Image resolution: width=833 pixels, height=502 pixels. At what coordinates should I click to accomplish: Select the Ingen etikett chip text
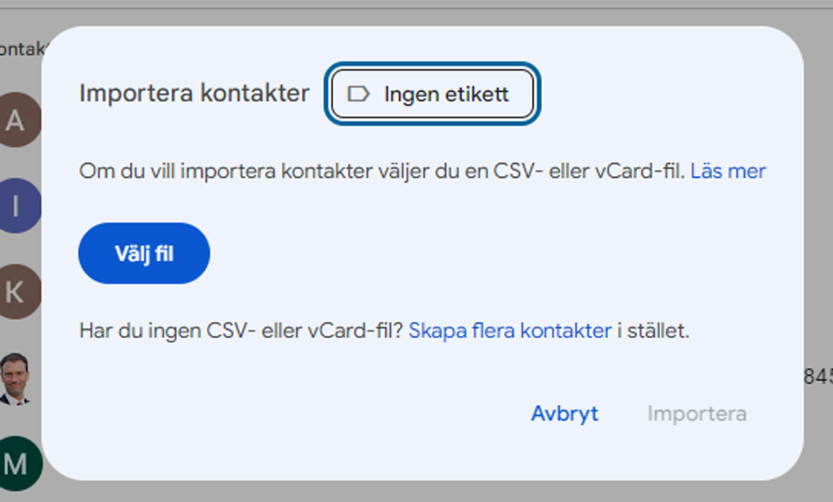[451, 94]
